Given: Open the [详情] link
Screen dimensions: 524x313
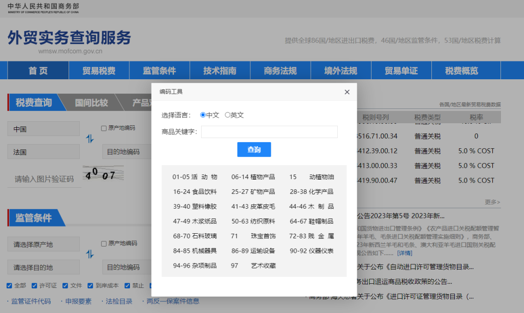Looking at the screenshot, I should pyautogui.click(x=404, y=253).
